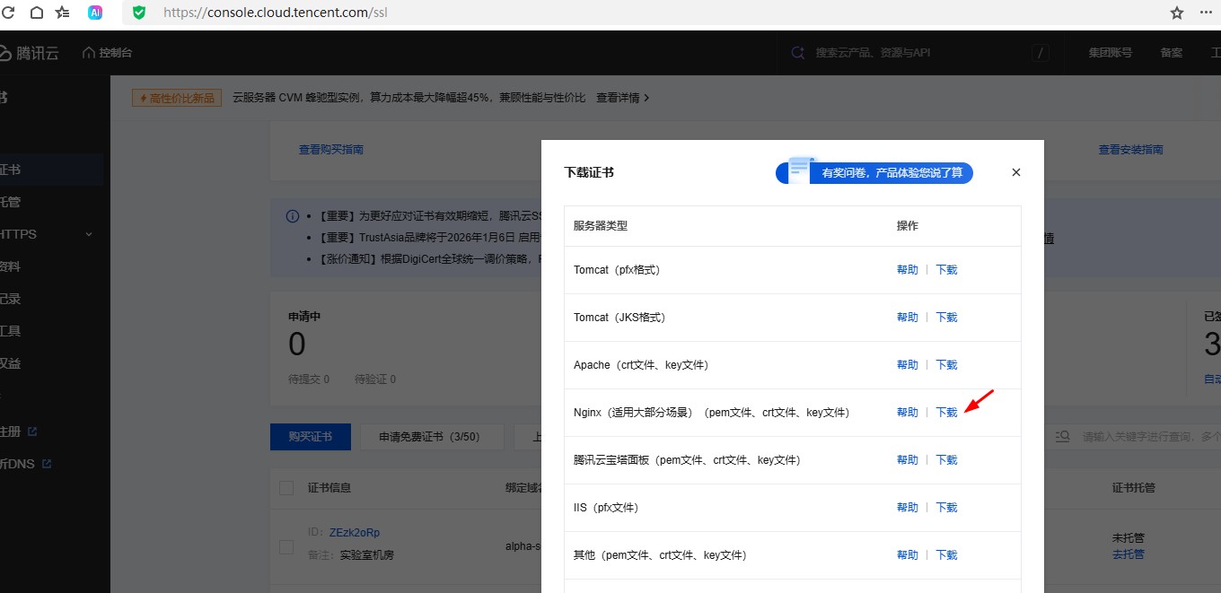Download 腾讯云宝塔面板 certificate files
This screenshot has width=1221, height=593.
coord(947,459)
